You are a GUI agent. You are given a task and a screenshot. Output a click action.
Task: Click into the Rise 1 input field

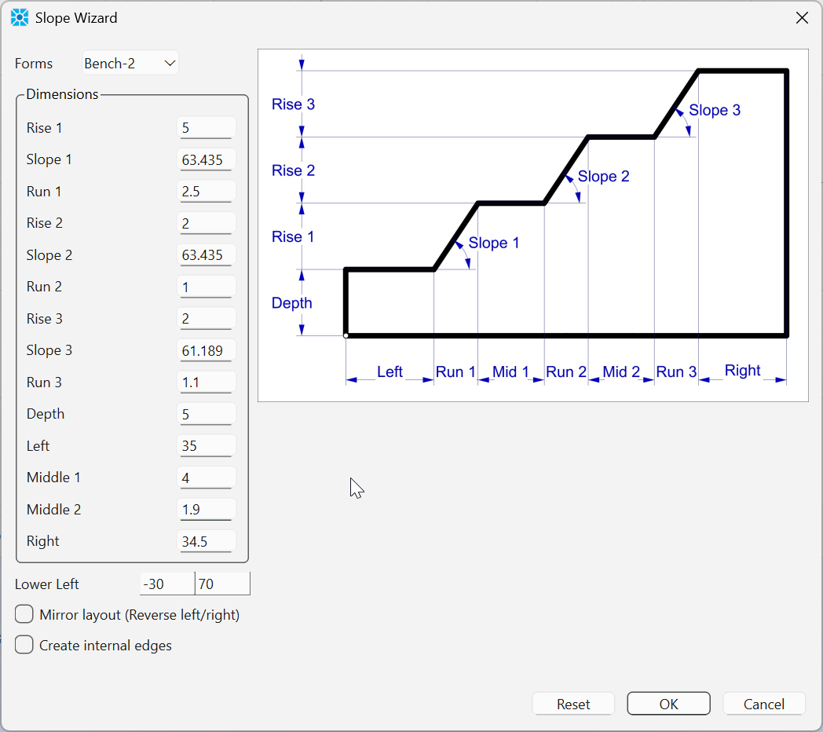[x=207, y=128]
